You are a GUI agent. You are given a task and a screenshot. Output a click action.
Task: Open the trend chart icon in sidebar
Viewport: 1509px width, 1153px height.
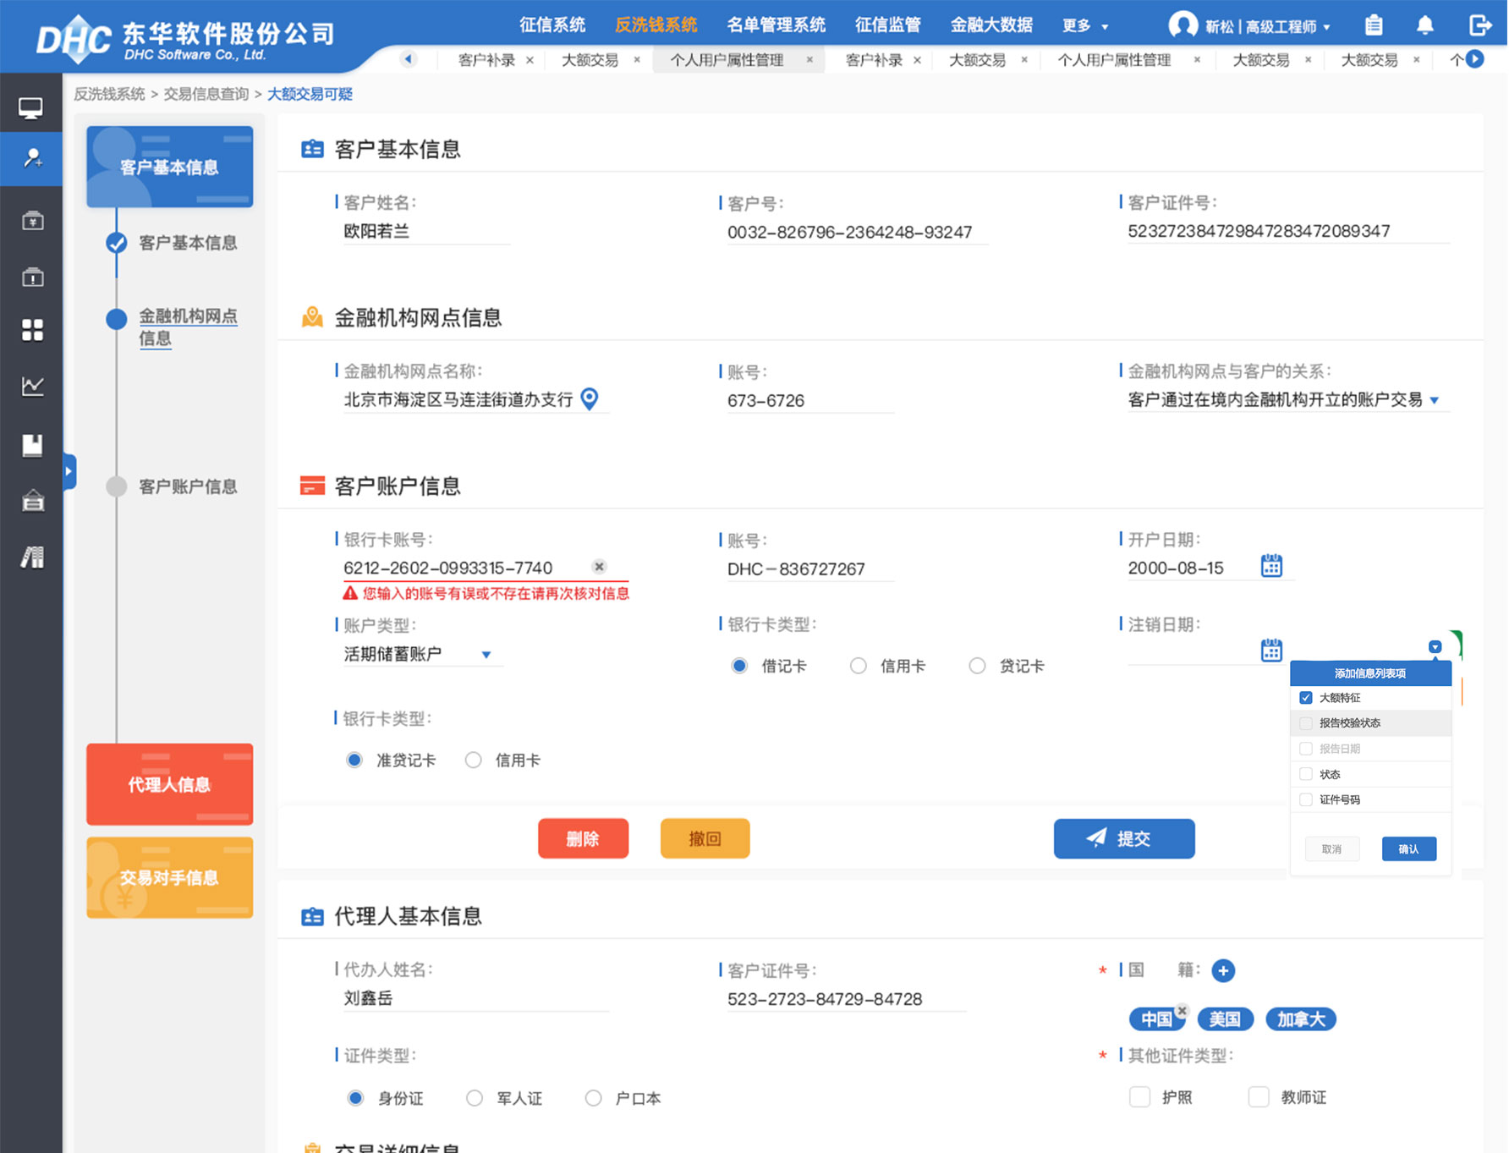31,386
